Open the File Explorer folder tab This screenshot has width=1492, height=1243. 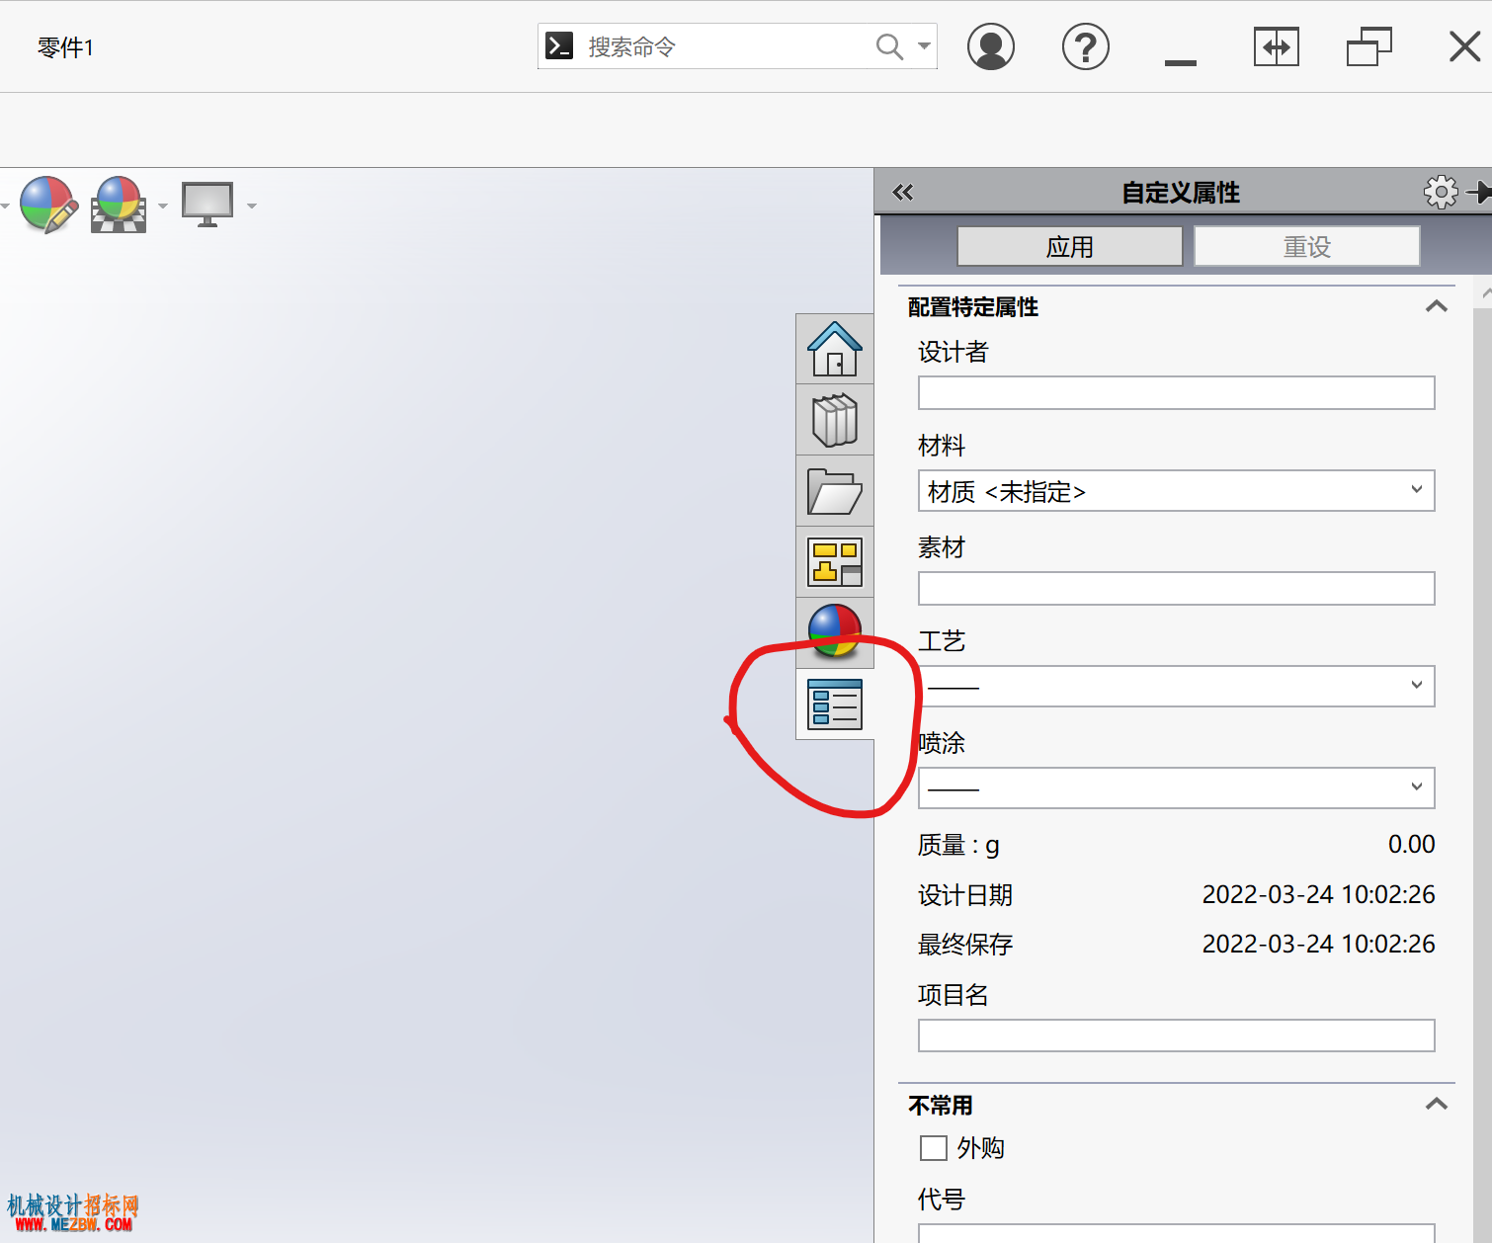(x=835, y=491)
